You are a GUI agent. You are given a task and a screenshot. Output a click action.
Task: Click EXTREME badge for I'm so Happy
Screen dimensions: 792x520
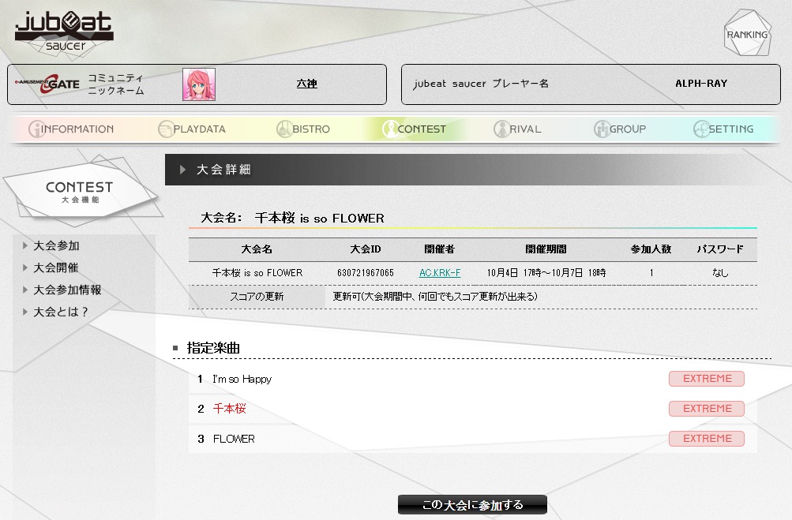(x=707, y=379)
